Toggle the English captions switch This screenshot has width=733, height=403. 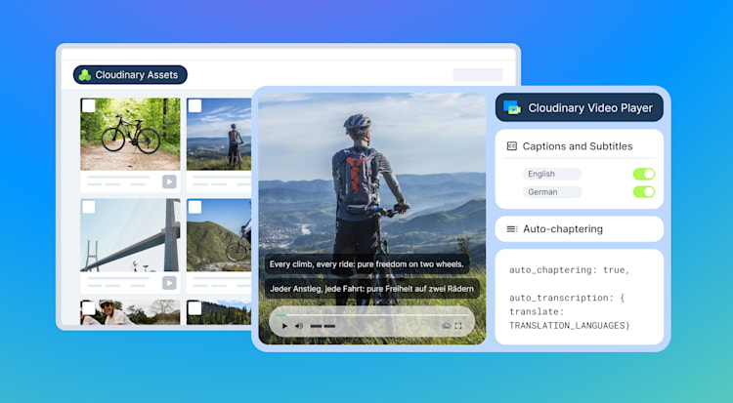[644, 174]
